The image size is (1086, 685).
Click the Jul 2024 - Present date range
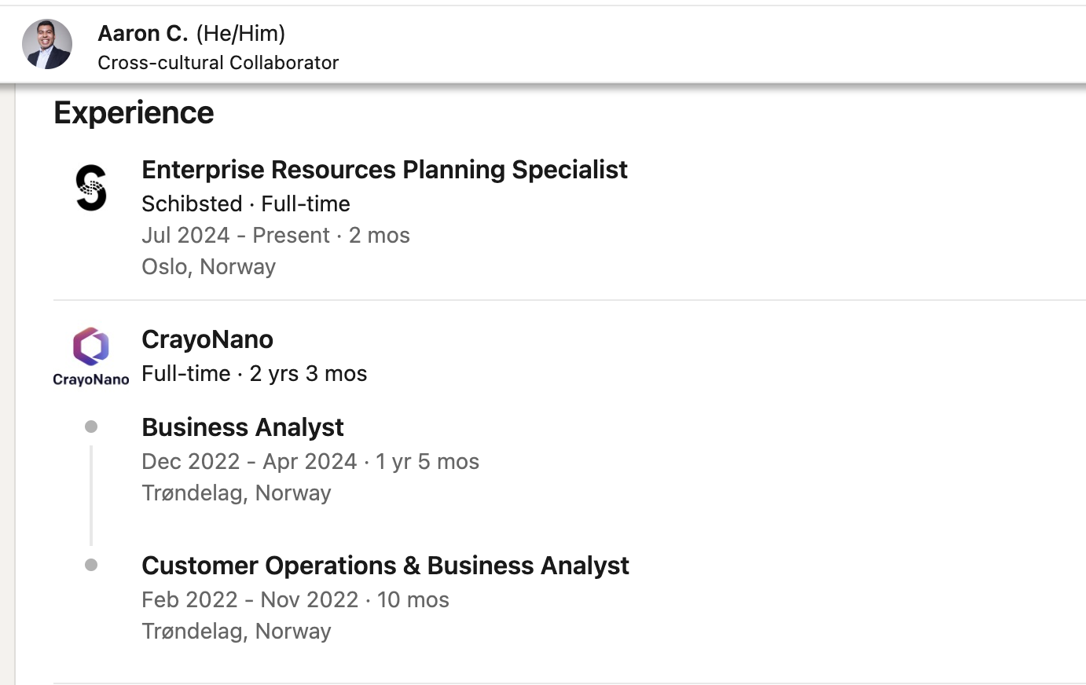tap(236, 236)
